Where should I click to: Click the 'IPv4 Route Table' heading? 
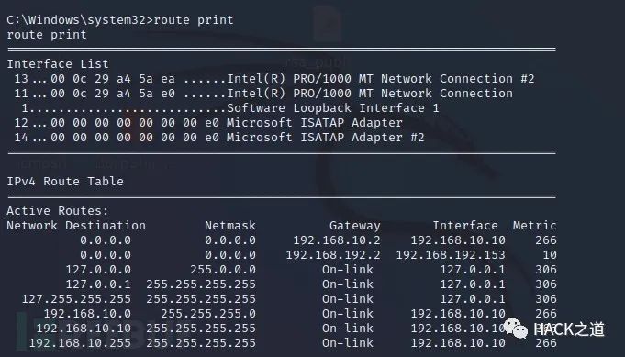point(65,182)
